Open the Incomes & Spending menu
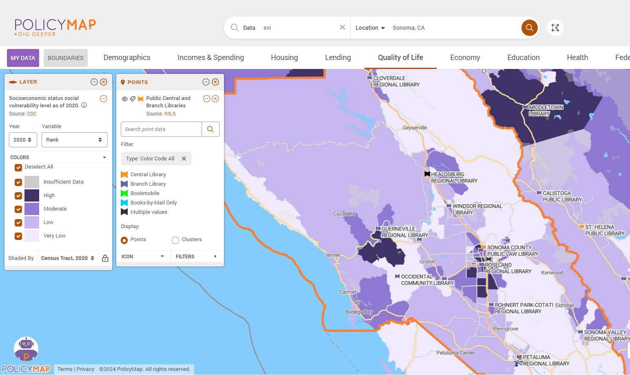The height and width of the screenshot is (375, 630). [x=211, y=58]
